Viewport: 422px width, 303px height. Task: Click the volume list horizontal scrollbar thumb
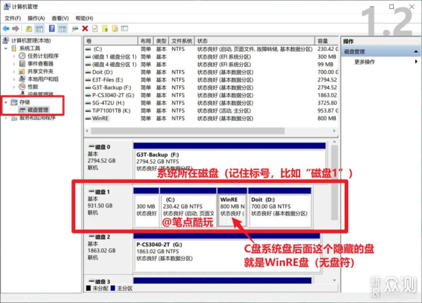click(x=188, y=131)
